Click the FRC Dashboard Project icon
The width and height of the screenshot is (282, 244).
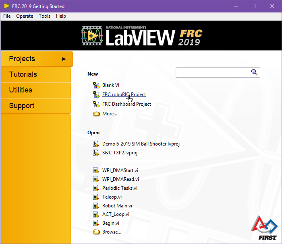[x=96, y=104]
